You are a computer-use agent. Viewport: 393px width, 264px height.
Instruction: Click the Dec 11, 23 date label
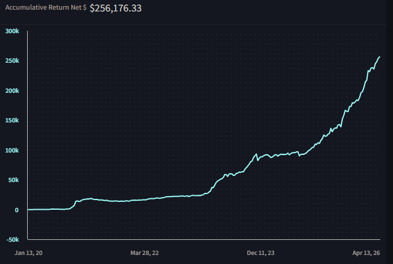tap(260, 253)
